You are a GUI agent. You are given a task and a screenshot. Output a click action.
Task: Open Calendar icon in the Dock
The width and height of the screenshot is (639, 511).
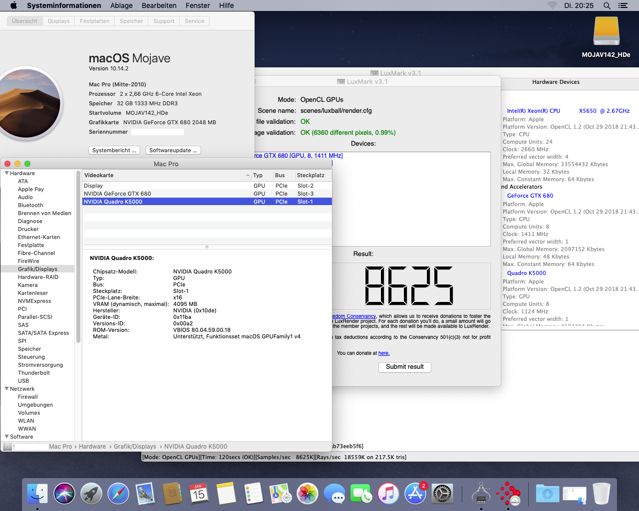coord(199,494)
